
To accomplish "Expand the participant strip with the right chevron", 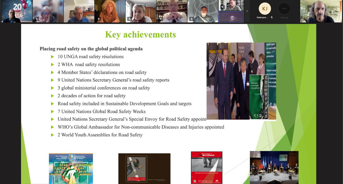I will pyautogui.click(x=247, y=11).
